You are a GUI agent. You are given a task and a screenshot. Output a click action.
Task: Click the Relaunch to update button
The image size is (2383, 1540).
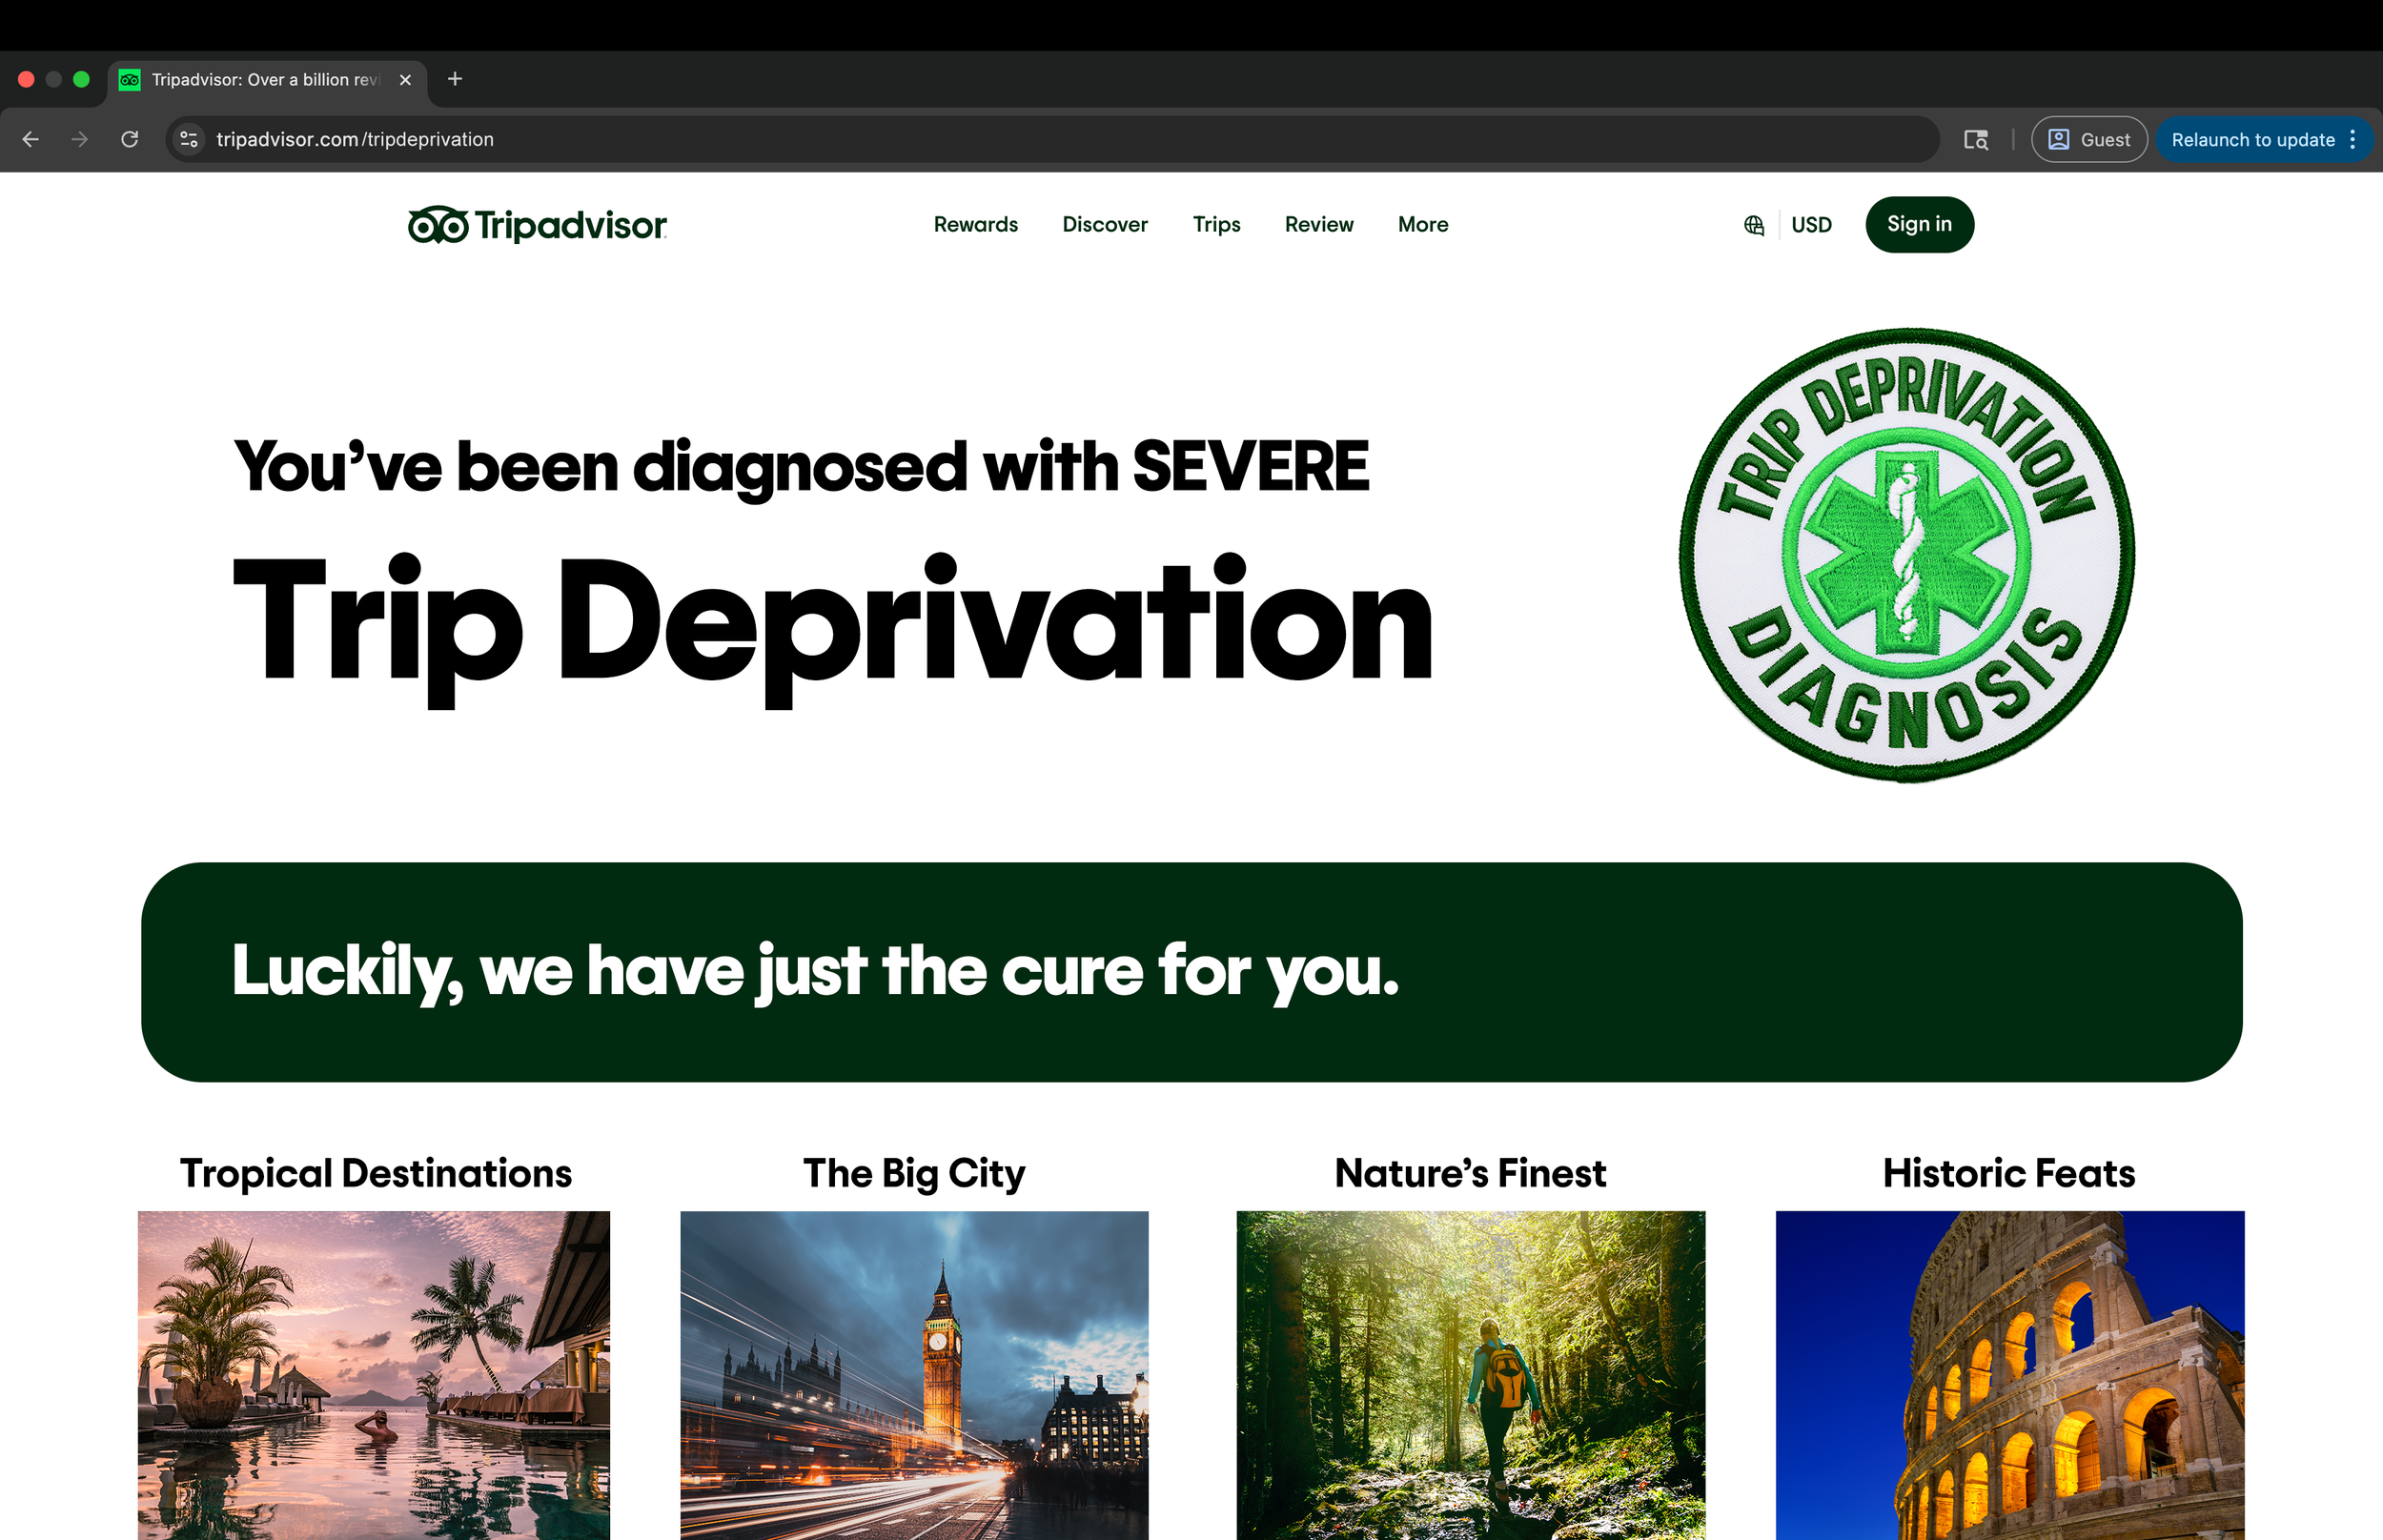pyautogui.click(x=2252, y=139)
